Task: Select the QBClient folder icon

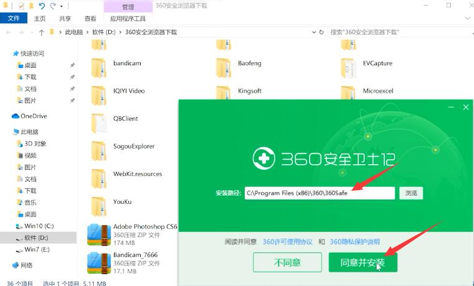Action: [99, 123]
